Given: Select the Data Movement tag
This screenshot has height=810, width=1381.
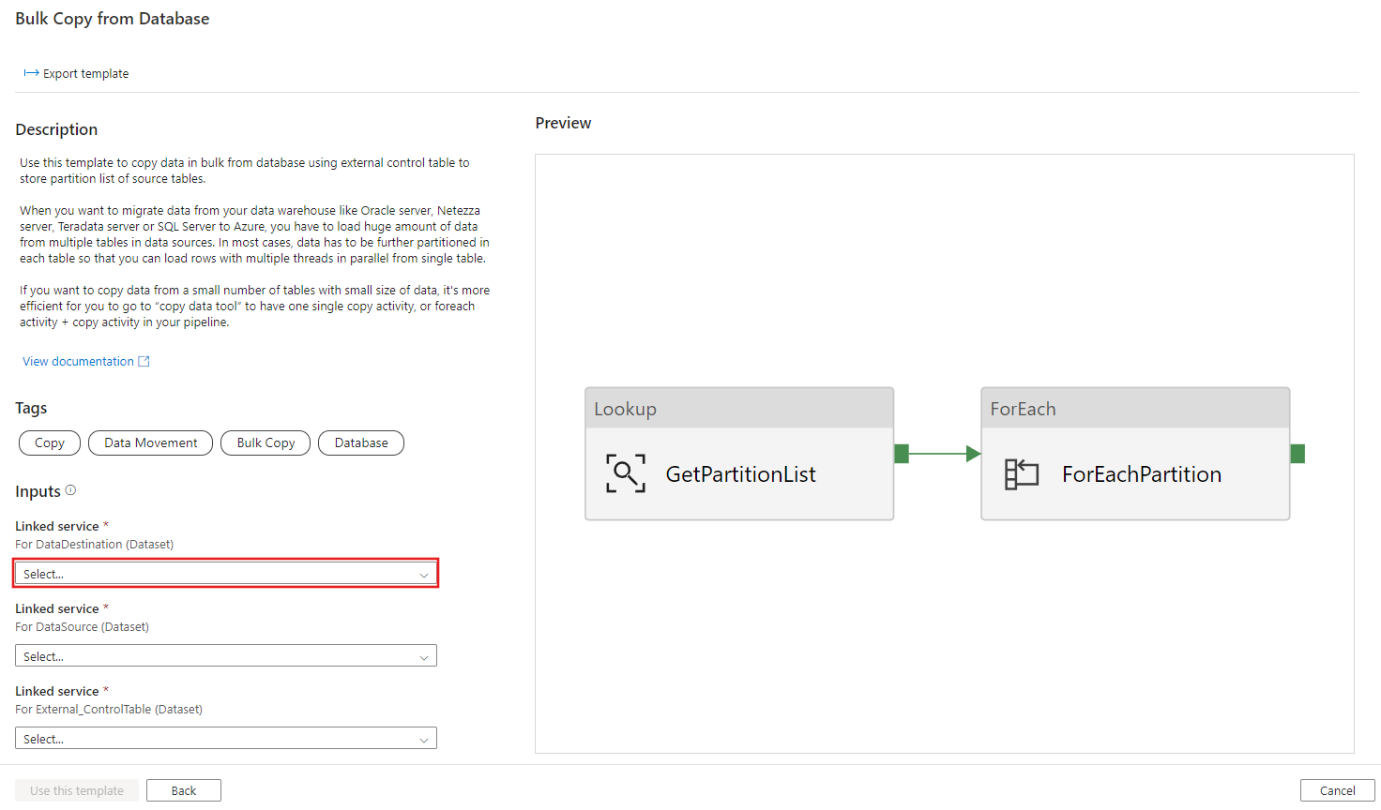Looking at the screenshot, I should pyautogui.click(x=150, y=442).
